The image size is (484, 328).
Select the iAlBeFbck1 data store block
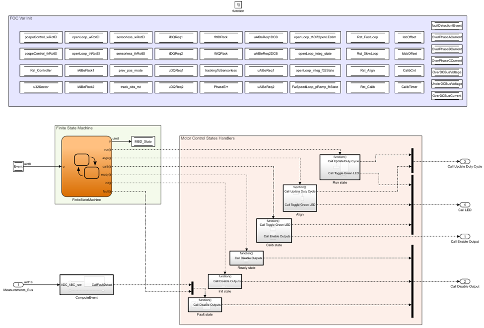pyautogui.click(x=86, y=70)
